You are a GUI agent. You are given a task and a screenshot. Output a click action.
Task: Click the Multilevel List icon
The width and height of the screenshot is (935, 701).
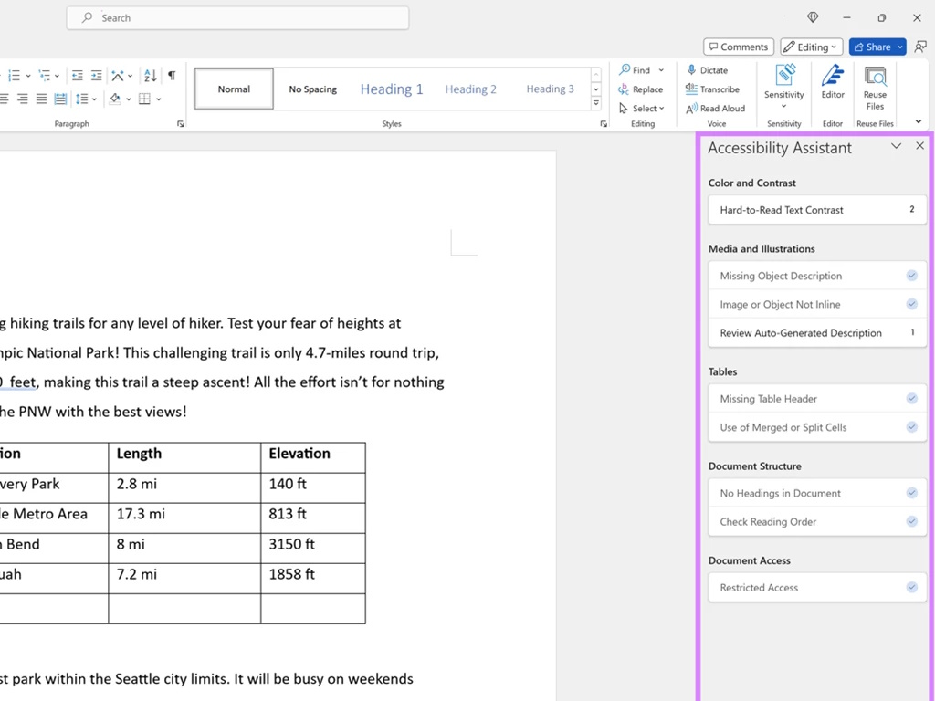(x=44, y=76)
